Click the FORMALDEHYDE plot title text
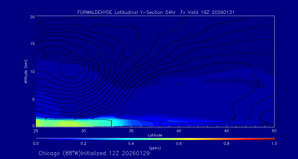This screenshot has width=298, height=159. (96, 12)
